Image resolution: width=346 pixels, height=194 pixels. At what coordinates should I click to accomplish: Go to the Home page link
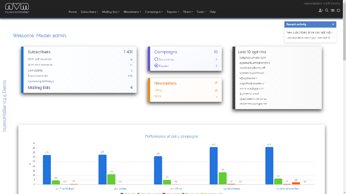pyautogui.click(x=73, y=12)
